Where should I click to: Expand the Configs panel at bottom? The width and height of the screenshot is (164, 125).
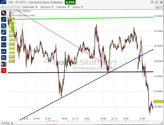tap(7, 123)
